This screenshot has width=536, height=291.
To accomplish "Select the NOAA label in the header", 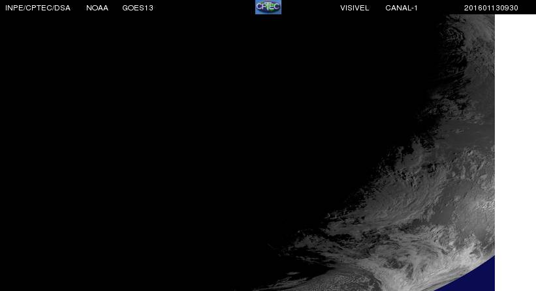I will pyautogui.click(x=97, y=8).
